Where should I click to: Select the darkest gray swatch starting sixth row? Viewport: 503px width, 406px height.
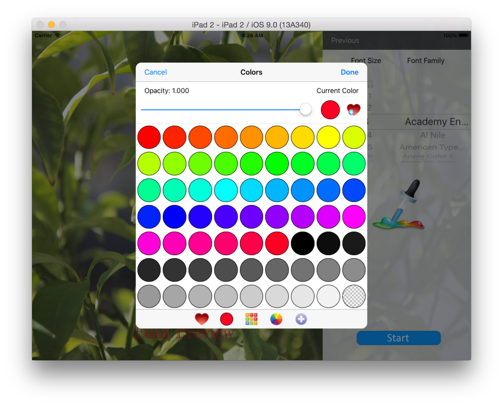(149, 270)
